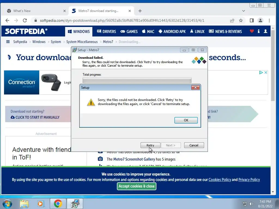The width and height of the screenshot is (279, 209).
Task: Open the Linux section
Action: [x=197, y=32]
